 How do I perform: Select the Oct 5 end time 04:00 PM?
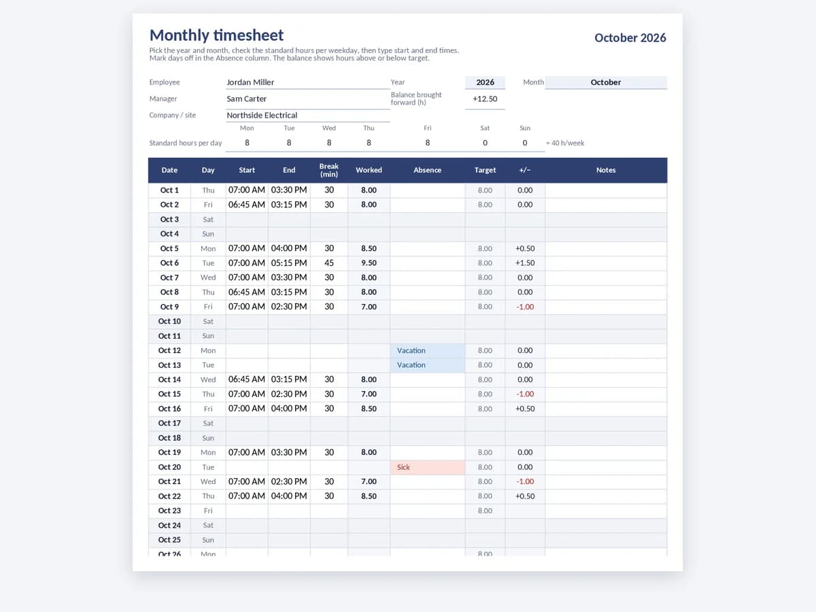point(289,248)
